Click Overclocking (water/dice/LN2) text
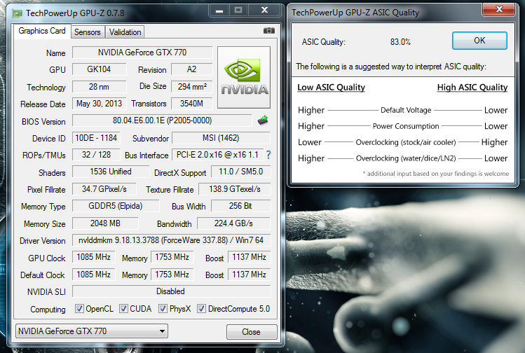Viewport: 525px width, 353px height. [x=406, y=158]
